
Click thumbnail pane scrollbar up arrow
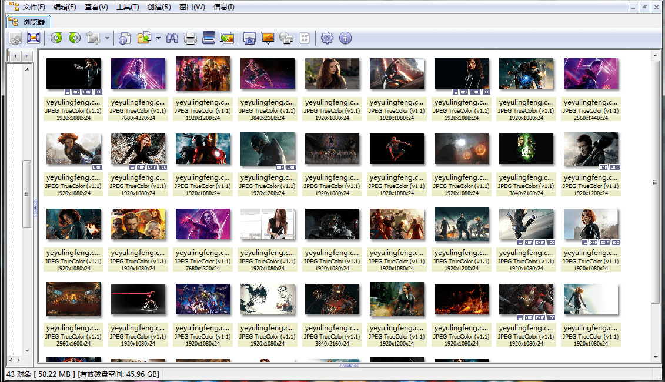click(x=655, y=56)
